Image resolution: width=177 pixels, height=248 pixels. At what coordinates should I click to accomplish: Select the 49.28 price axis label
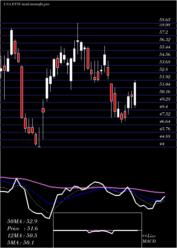pos(165,99)
